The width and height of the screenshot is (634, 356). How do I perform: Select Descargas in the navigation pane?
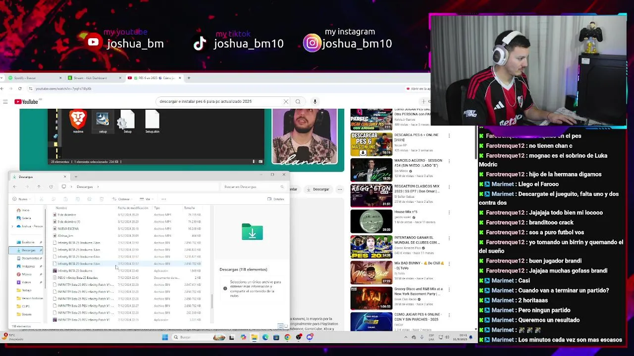click(x=26, y=250)
